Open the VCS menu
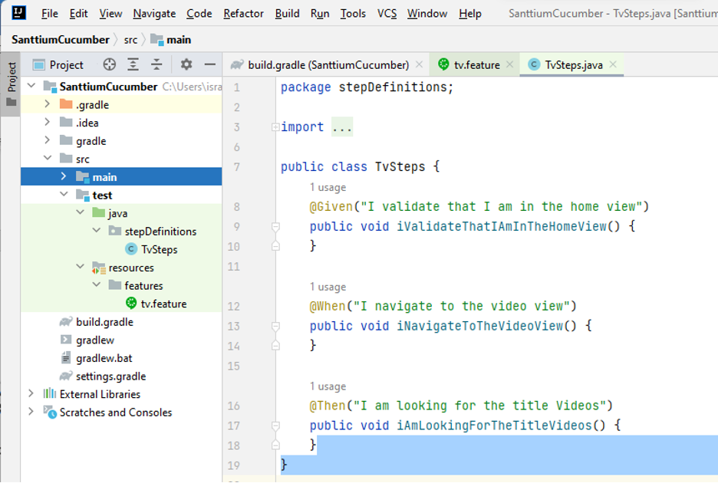718x483 pixels. click(387, 14)
